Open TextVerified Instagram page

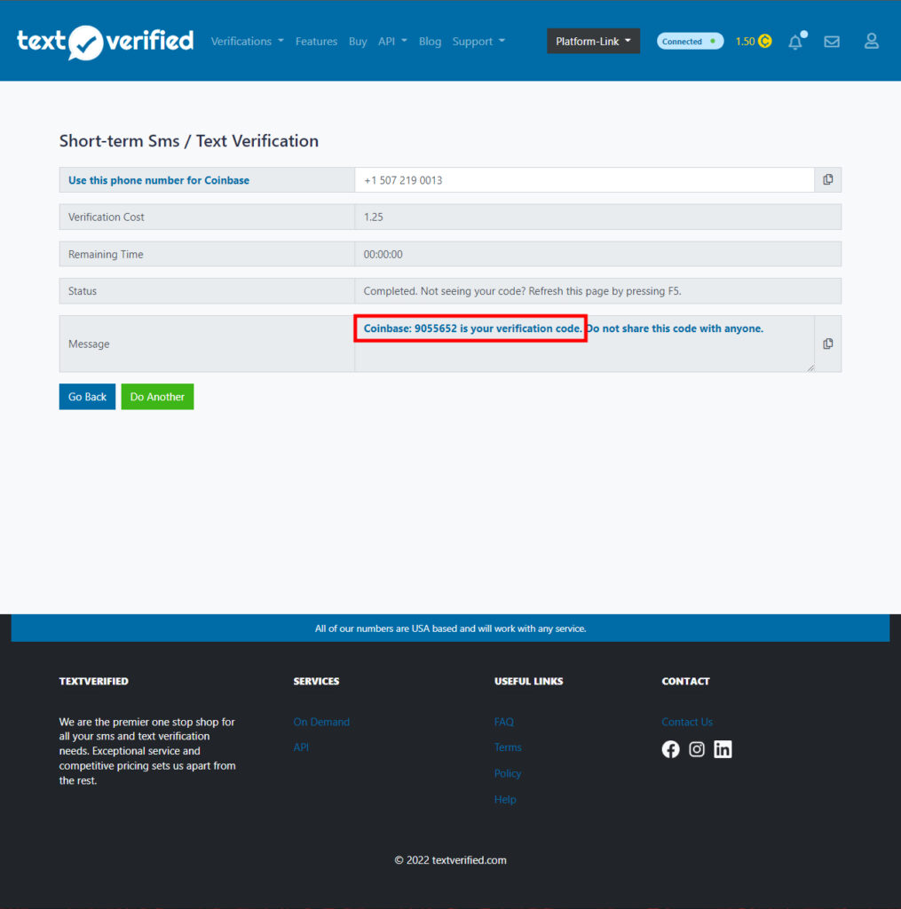(x=696, y=749)
